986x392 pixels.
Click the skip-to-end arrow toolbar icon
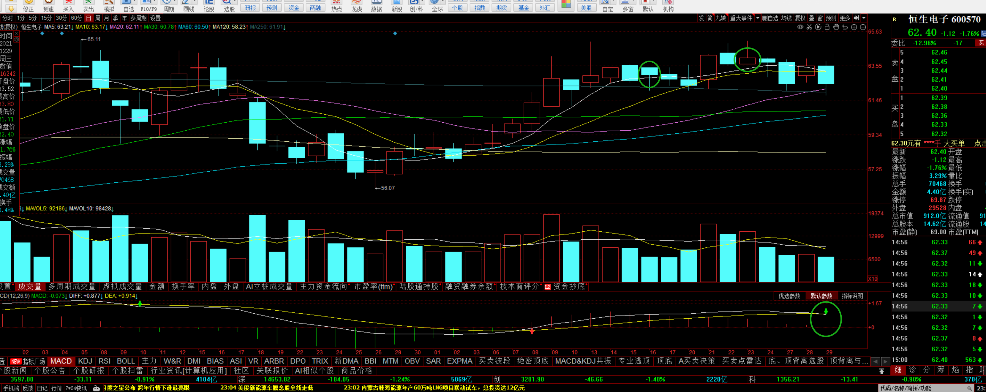(857, 18)
